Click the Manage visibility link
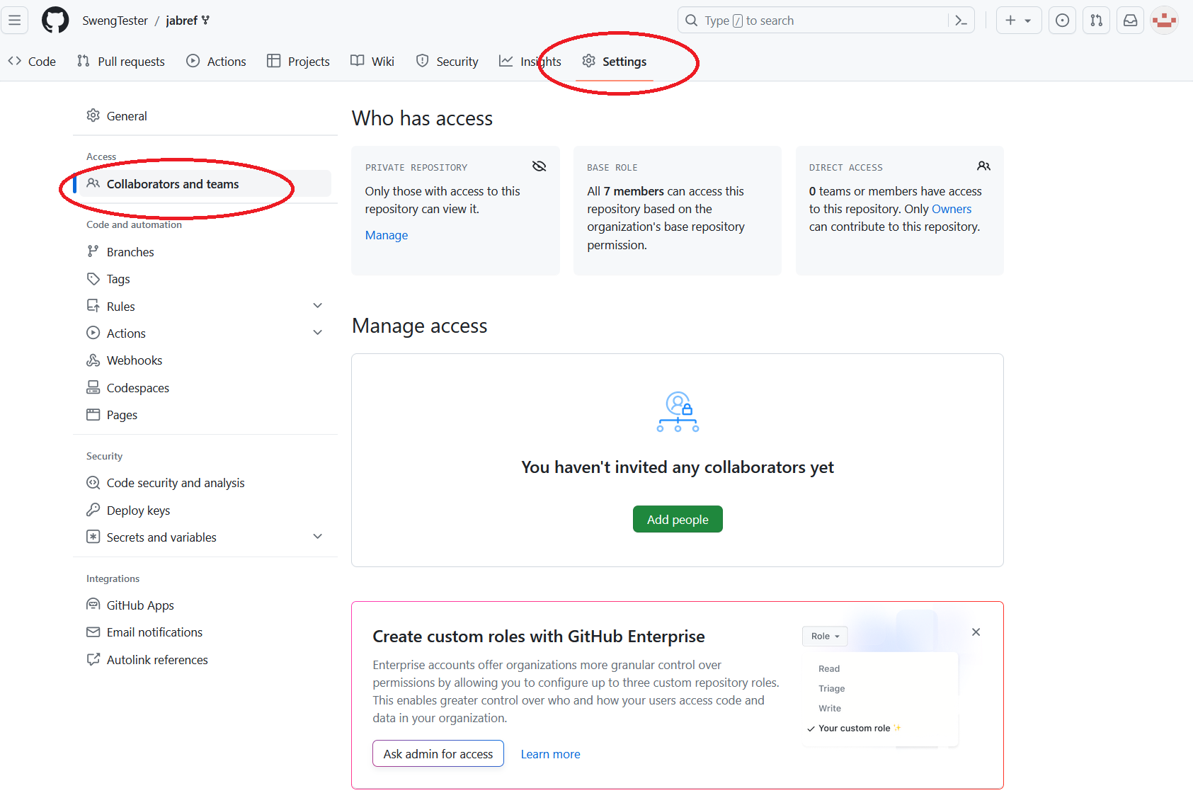 (387, 235)
